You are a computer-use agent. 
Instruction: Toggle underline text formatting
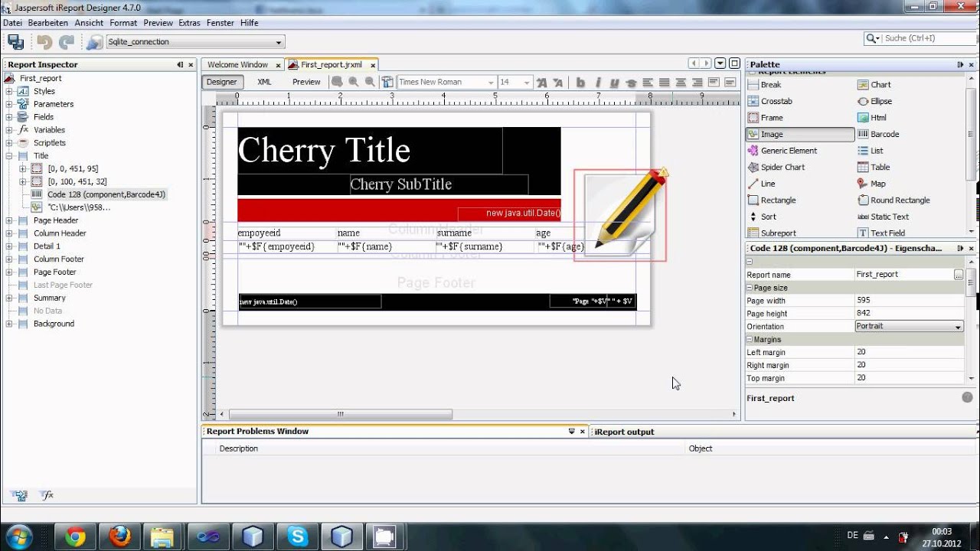tap(614, 82)
